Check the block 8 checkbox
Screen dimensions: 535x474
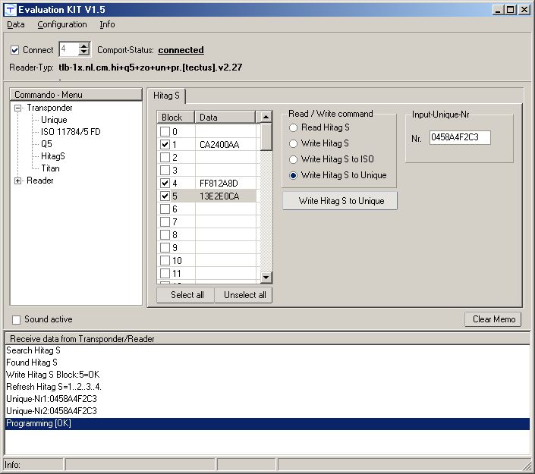point(165,235)
